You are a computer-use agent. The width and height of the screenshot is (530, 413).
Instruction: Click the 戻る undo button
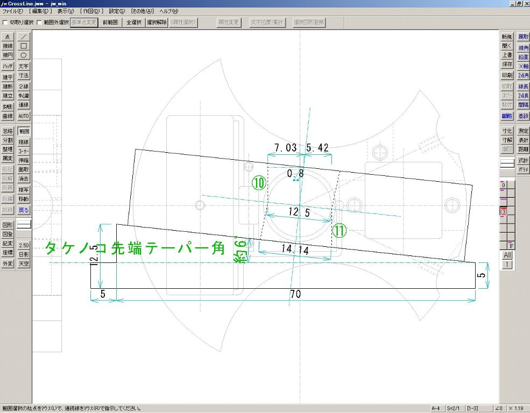[x=24, y=210]
